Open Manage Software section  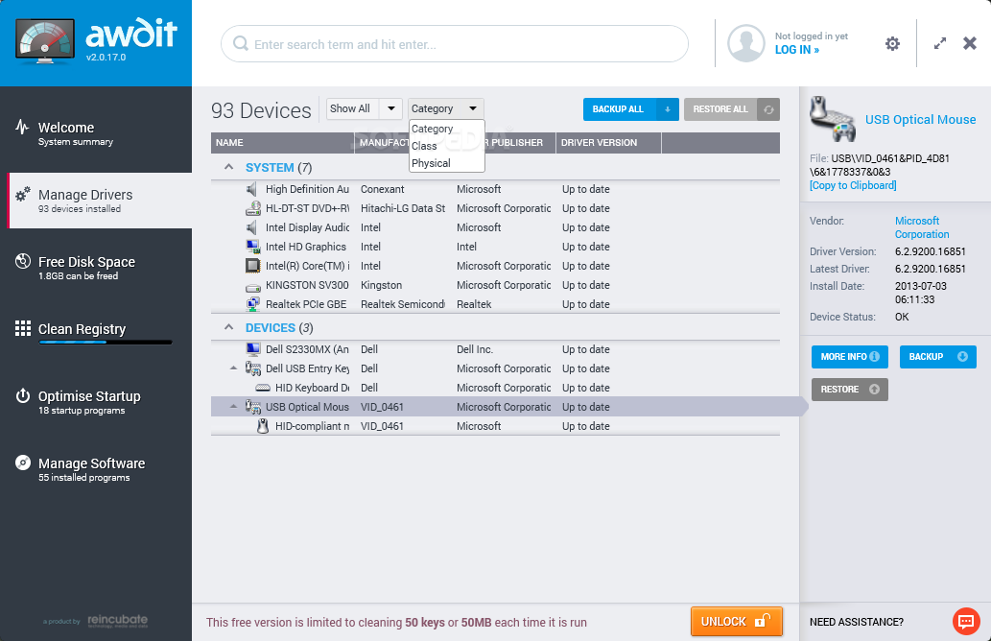tap(96, 469)
